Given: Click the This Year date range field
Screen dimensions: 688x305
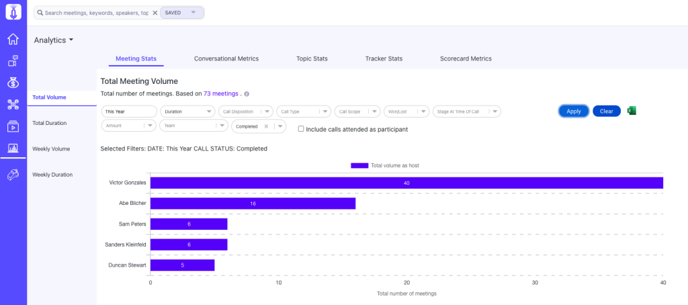Looking at the screenshot, I should click(x=129, y=112).
